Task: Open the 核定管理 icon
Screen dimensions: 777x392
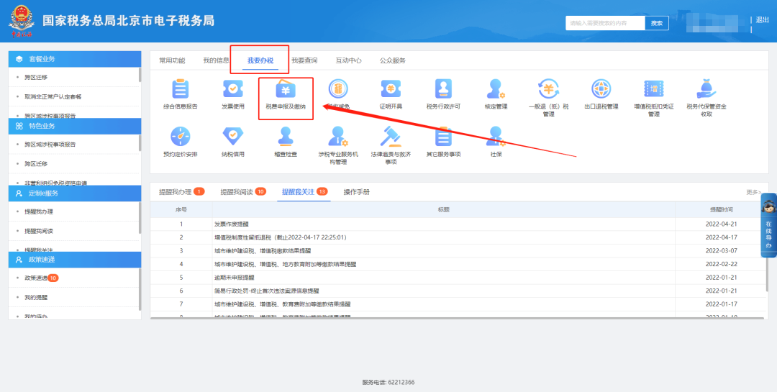Action: coord(496,89)
